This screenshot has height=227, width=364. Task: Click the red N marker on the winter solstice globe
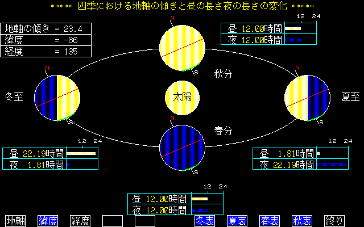[x=47, y=70]
